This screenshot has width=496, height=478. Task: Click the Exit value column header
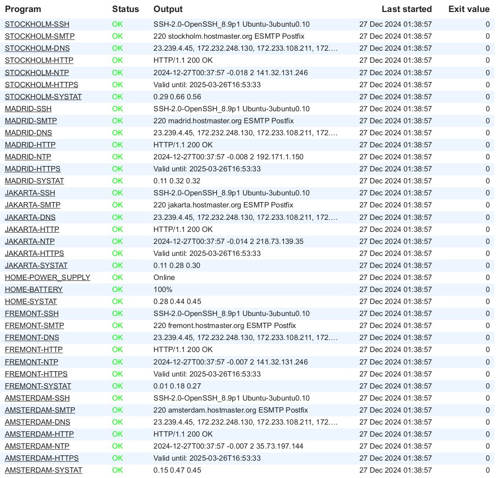(468, 9)
